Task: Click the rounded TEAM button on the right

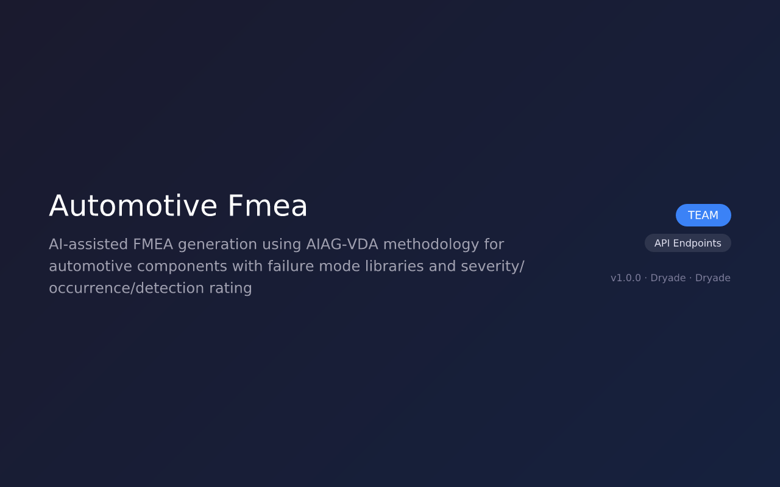Action: 703,215
